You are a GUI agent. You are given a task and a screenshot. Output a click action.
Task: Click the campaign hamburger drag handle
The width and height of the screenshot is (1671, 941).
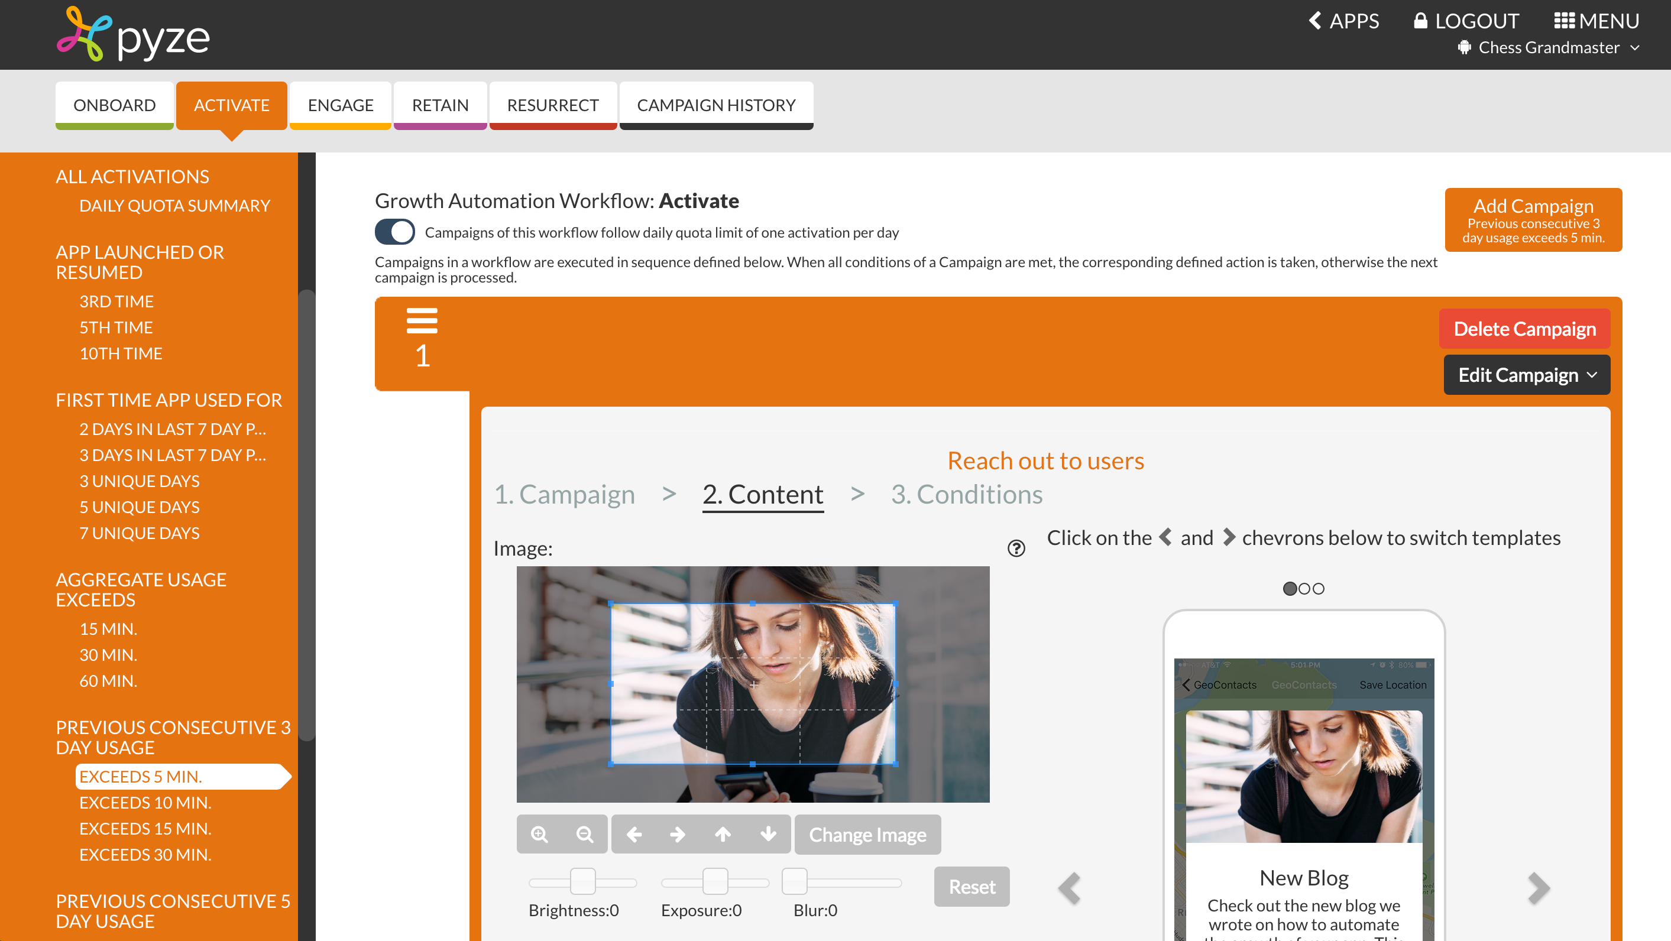click(422, 320)
